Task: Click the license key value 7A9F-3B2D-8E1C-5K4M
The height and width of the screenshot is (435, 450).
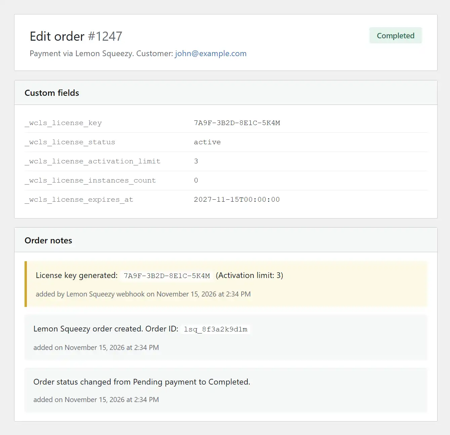Action: tap(237, 123)
